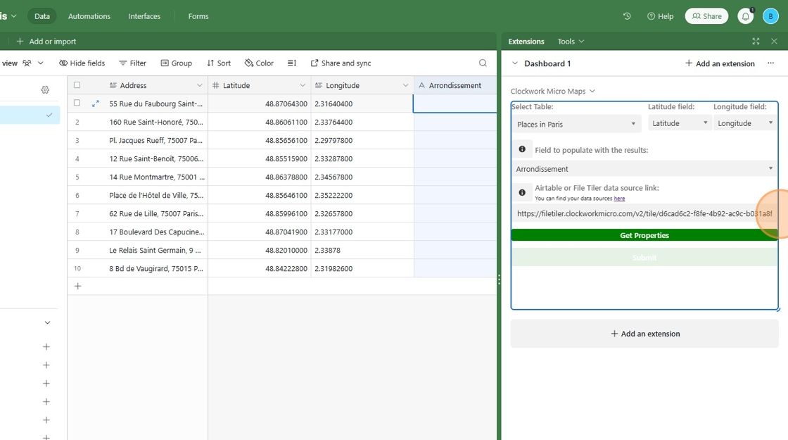788x440 pixels.
Task: Open the Filter tool
Action: (133, 63)
